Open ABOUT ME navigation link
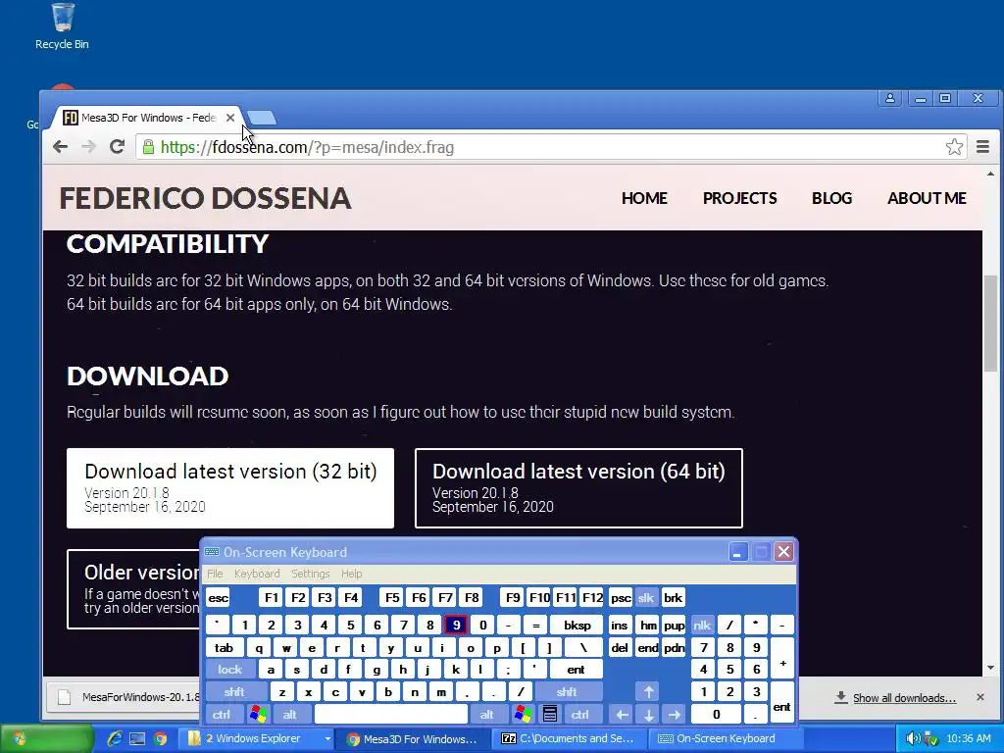 [x=927, y=198]
